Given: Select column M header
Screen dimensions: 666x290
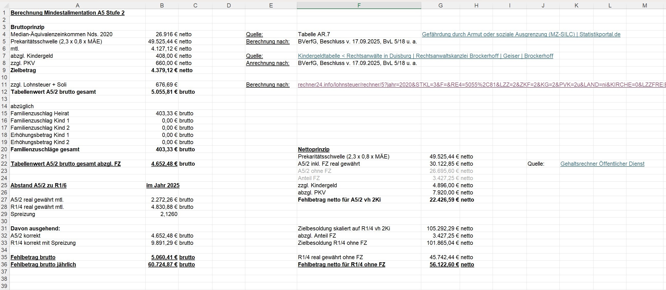Looking at the screenshot, I should click(644, 5).
